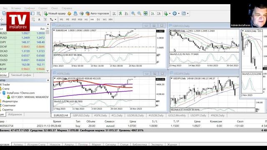This screenshot has height=150, width=267.
Task: Switch to the USDRUB,Daily chart tab
Action: (x=135, y=115)
